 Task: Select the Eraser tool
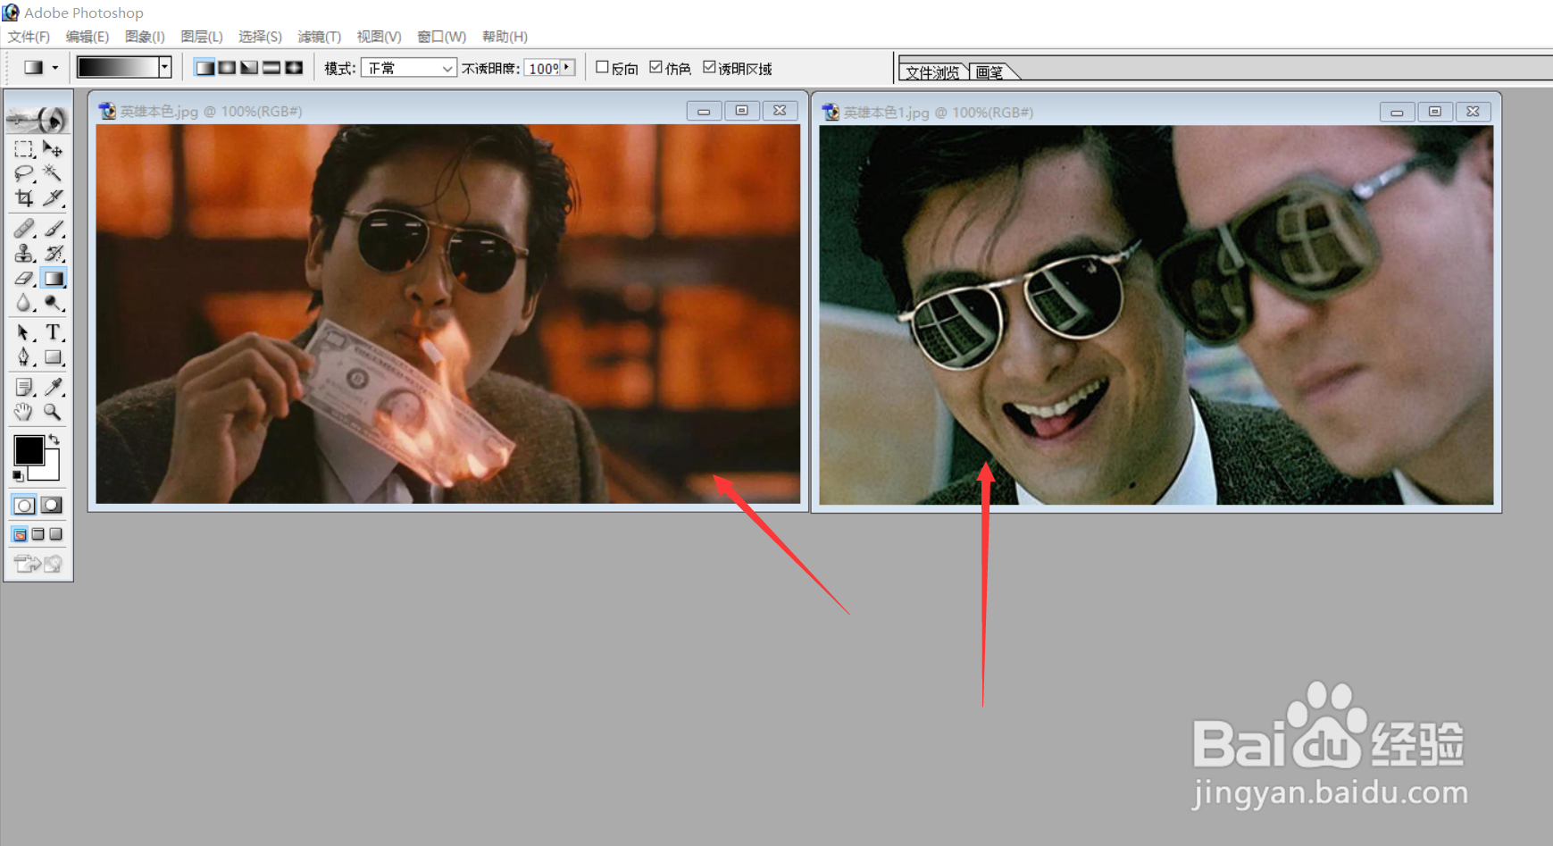(x=24, y=278)
